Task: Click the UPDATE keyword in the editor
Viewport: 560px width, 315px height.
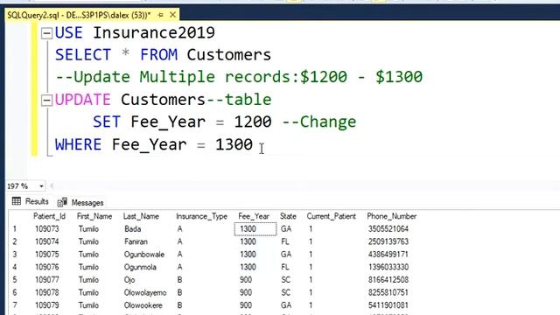Action: pyautogui.click(x=83, y=100)
